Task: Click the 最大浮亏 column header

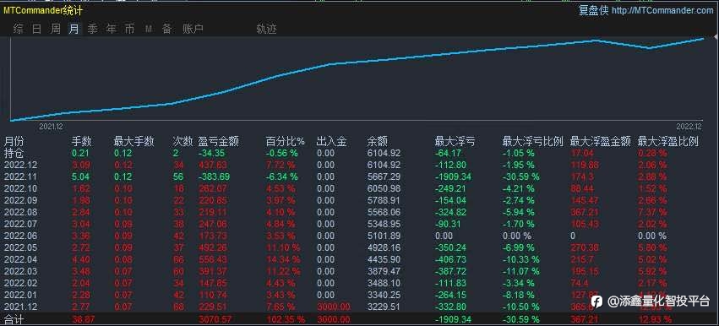Action: [x=455, y=141]
